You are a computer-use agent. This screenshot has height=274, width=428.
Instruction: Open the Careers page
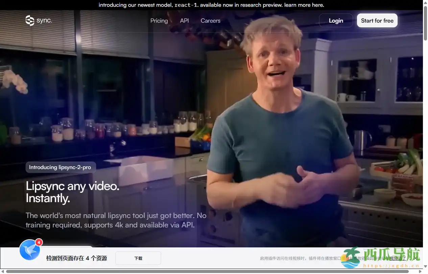(210, 21)
